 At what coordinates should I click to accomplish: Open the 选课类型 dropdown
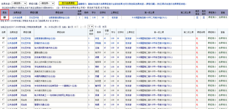coord(19,3)
